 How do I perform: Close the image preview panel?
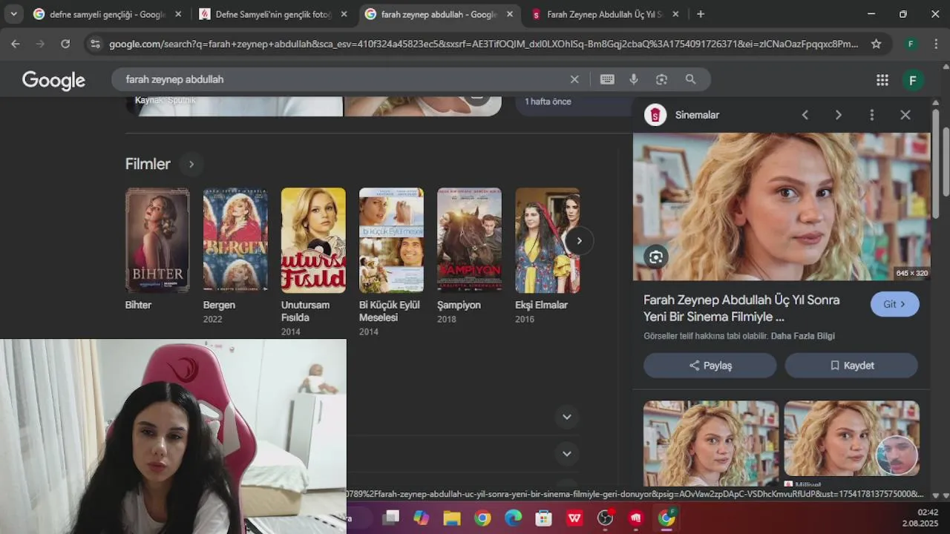(905, 115)
